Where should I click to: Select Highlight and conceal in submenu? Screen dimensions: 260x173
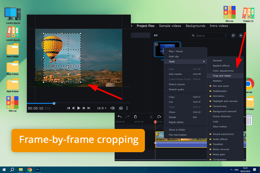[225, 101]
